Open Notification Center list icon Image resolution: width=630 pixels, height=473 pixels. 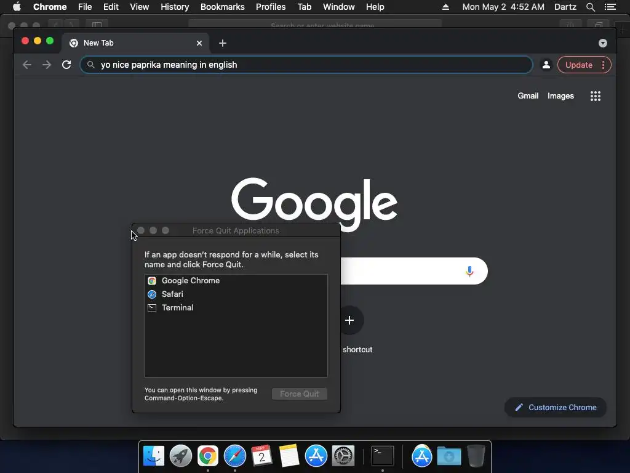coord(610,7)
